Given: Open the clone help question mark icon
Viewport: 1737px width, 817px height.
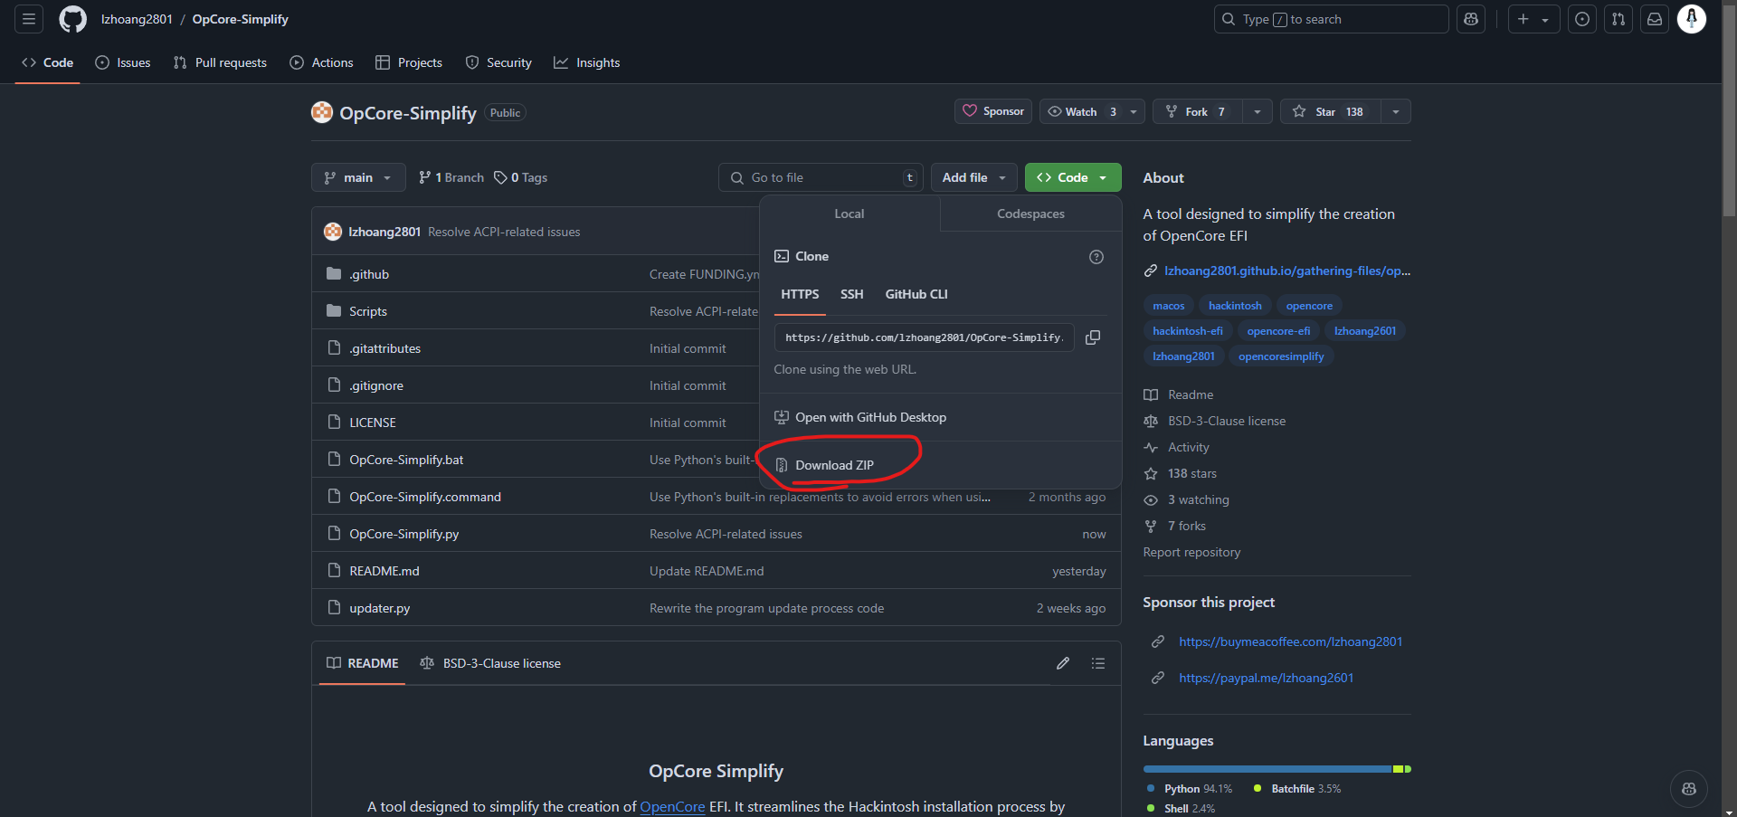Looking at the screenshot, I should pos(1096,257).
